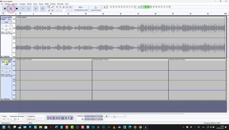
Task: Open the Seleziona menu
Action: (x=15, y=4)
